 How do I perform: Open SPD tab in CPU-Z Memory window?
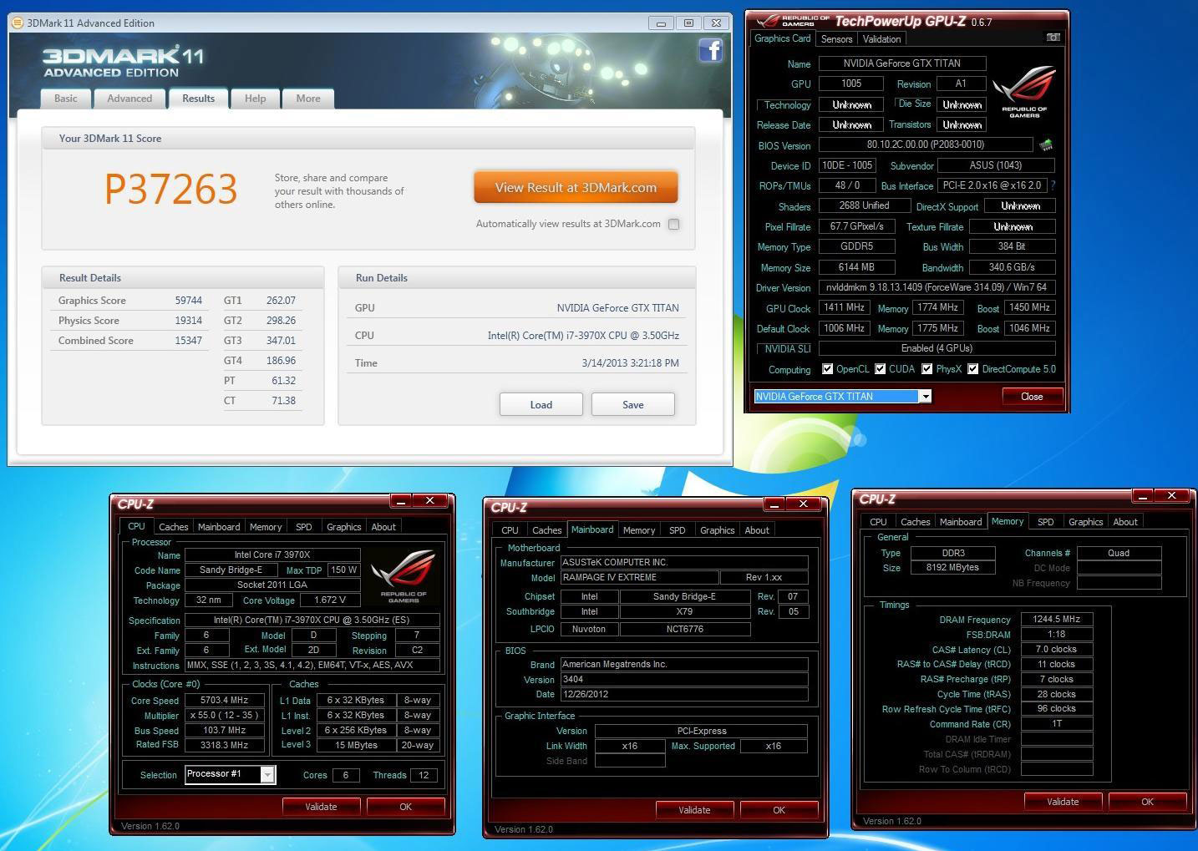[1046, 522]
